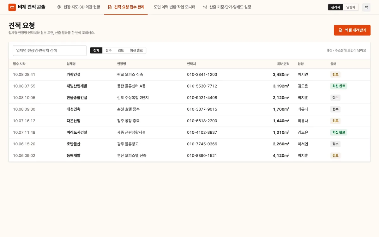This screenshot has height=237, width=379.
Task: Click the 검토 badge in 가람건설 row
Action: click(335, 75)
